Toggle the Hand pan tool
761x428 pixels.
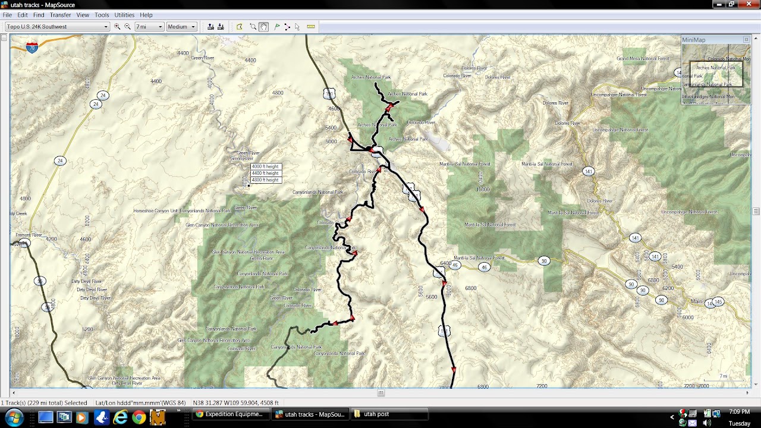pyautogui.click(x=263, y=27)
